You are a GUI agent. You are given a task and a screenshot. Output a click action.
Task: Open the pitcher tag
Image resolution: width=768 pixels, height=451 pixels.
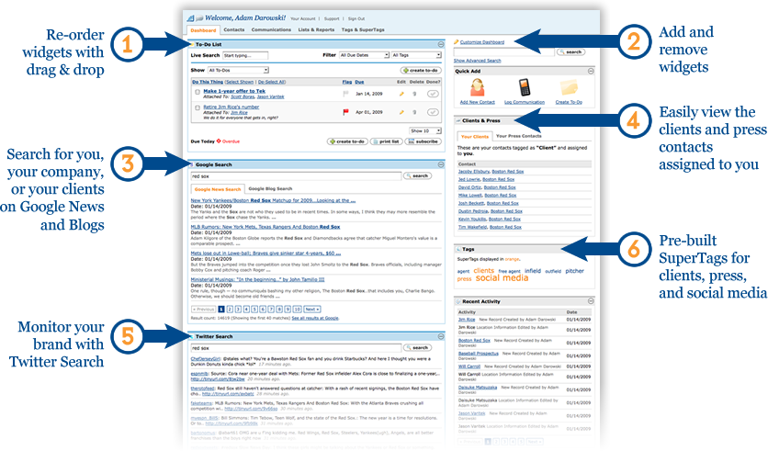(x=574, y=271)
